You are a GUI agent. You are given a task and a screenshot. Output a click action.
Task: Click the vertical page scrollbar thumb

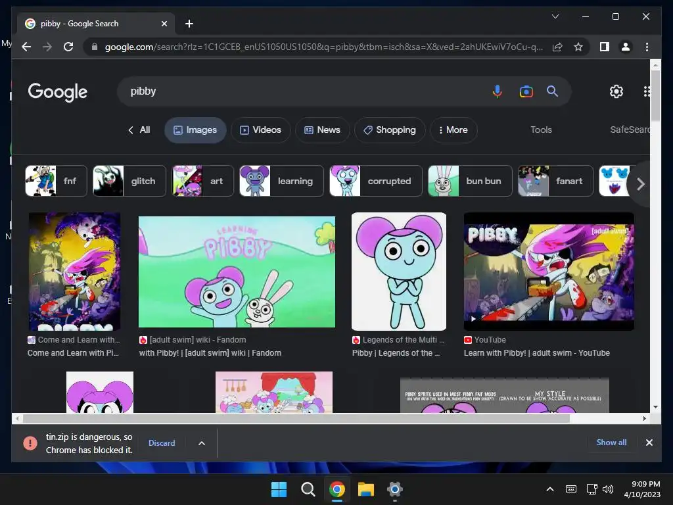pos(655,95)
